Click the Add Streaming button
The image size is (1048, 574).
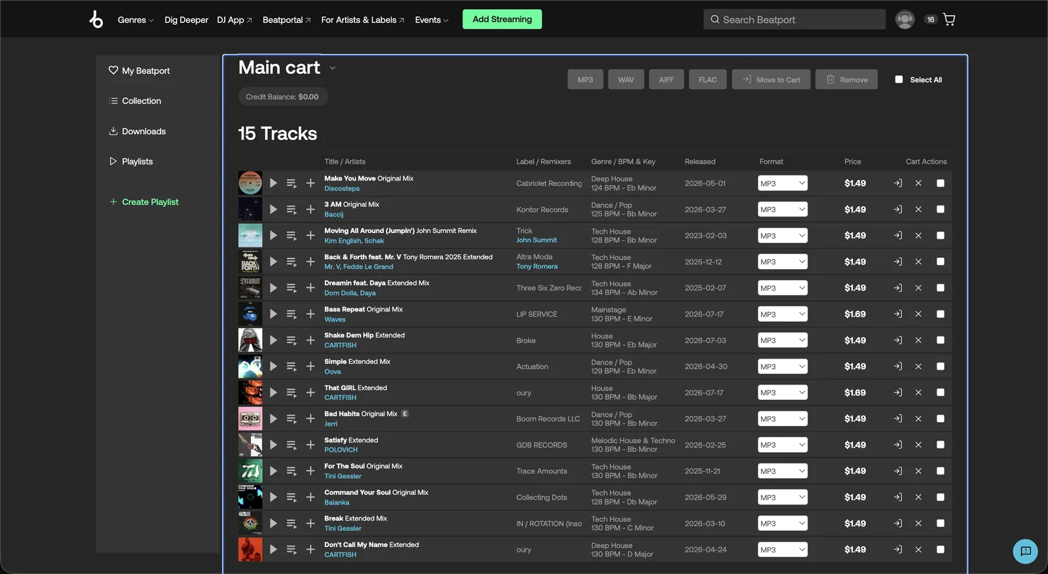pos(502,19)
